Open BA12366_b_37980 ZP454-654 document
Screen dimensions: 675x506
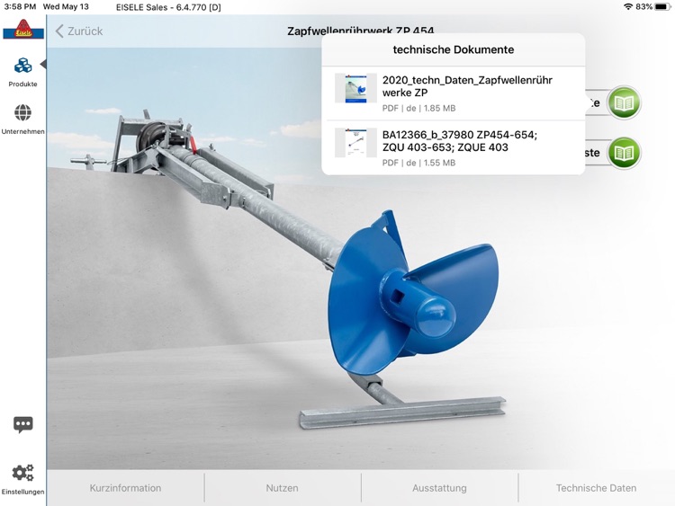click(x=454, y=148)
